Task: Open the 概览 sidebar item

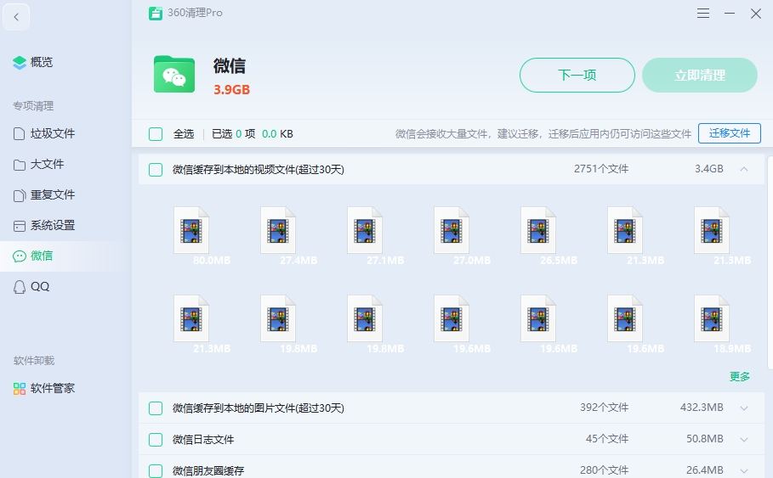Action: 65,63
